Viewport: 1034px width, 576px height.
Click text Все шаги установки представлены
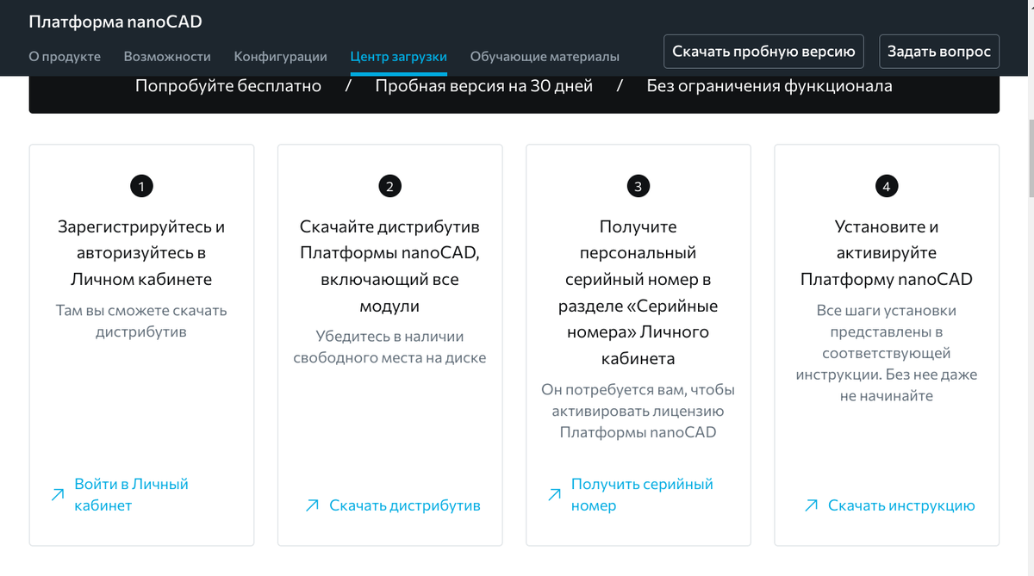887,353
